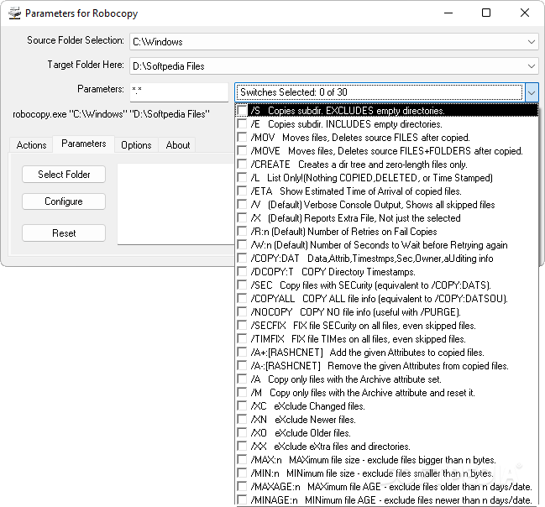Enable the /MOV moves files switch
The image size is (545, 507).
pos(242,138)
